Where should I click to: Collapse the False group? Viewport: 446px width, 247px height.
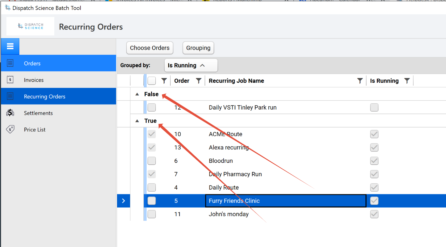click(137, 94)
